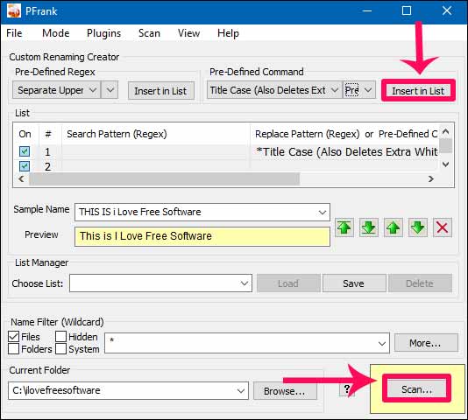Viewport: 468px width, 420px height.
Task: Click the Save list button
Action: point(354,283)
